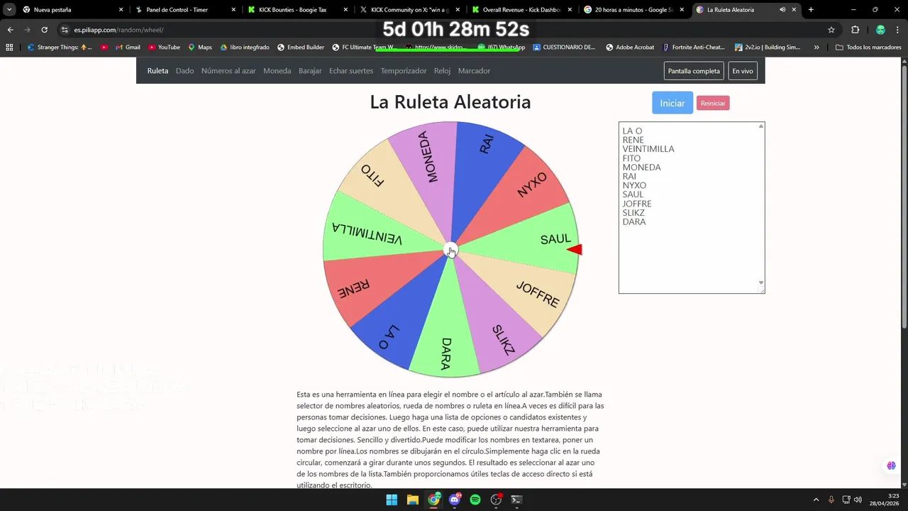Open the Todos los marcadores folder
This screenshot has height=511, width=908.
point(868,48)
